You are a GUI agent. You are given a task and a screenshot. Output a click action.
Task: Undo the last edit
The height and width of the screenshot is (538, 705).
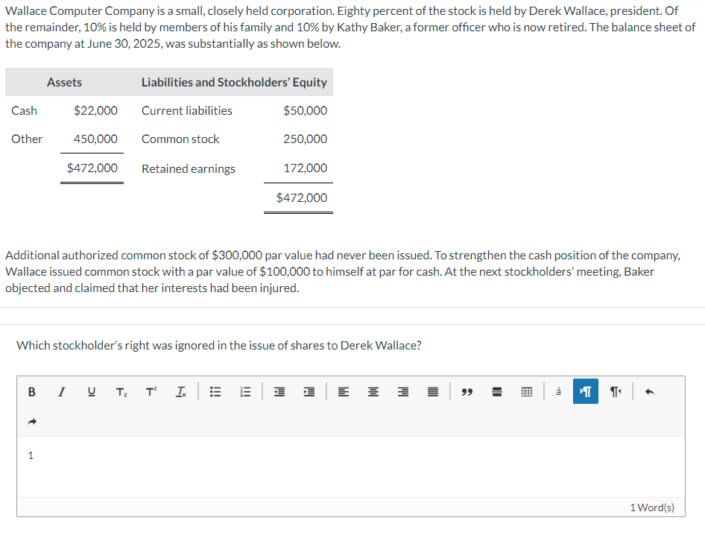tap(649, 391)
